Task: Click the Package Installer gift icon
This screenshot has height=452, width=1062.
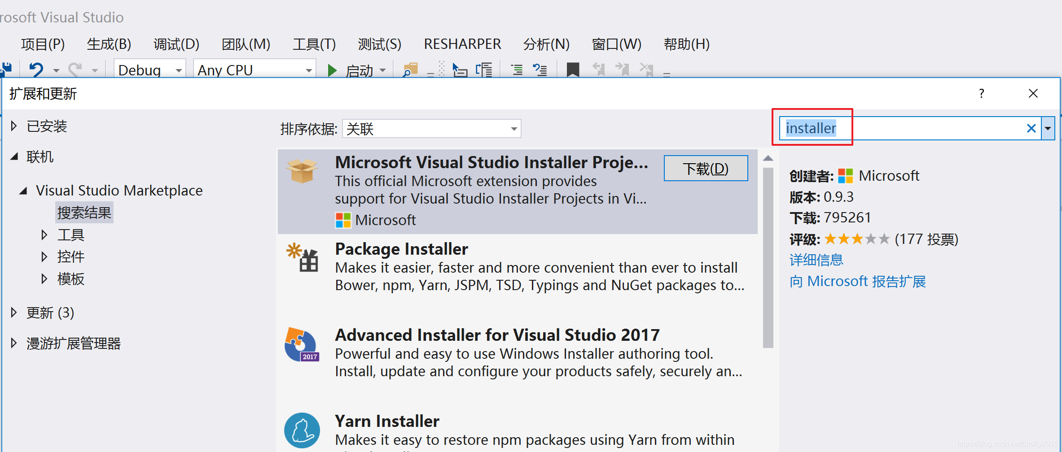Action: click(303, 257)
